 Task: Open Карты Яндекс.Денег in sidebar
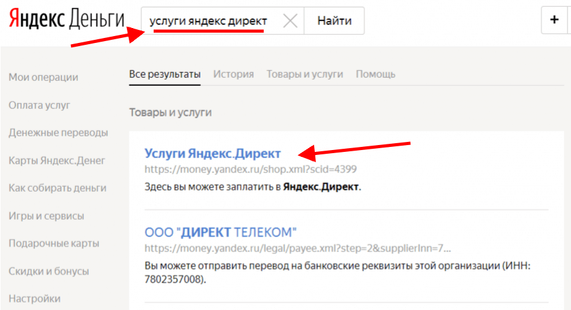(x=57, y=160)
